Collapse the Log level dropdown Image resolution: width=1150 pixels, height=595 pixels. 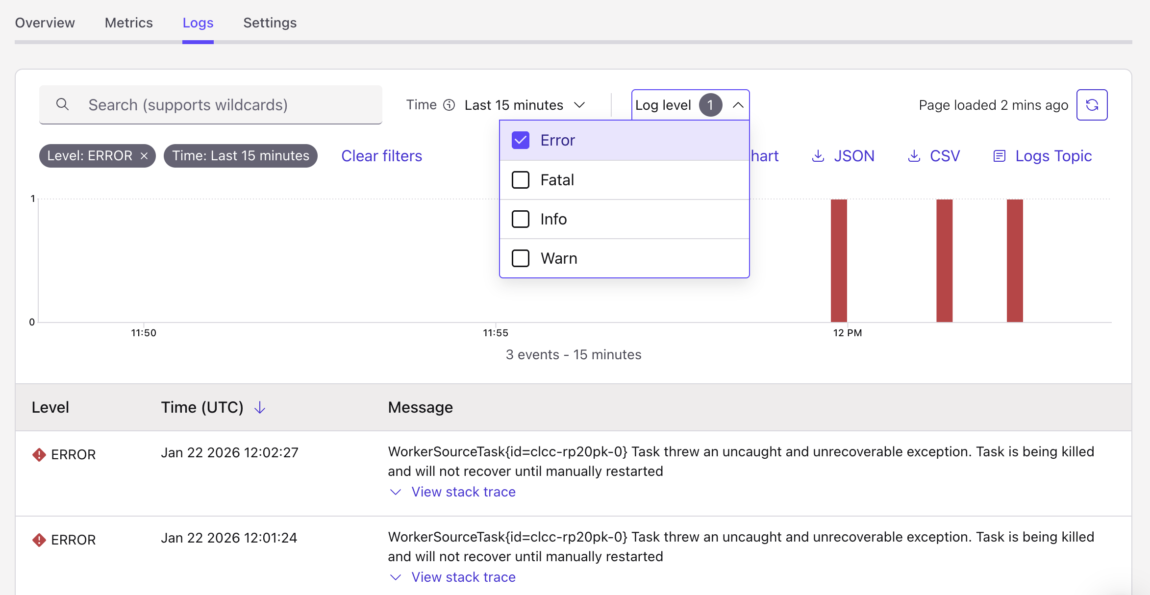pyautogui.click(x=738, y=105)
